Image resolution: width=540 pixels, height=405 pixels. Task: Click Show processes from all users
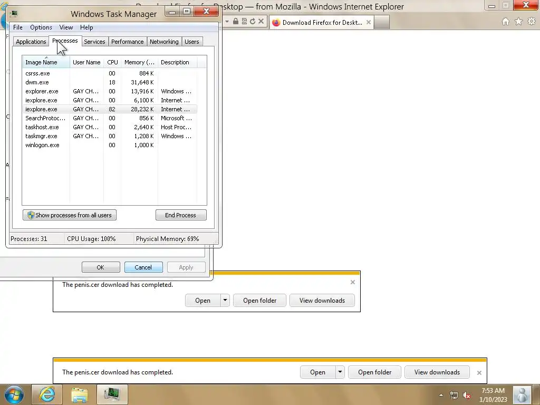(70, 215)
